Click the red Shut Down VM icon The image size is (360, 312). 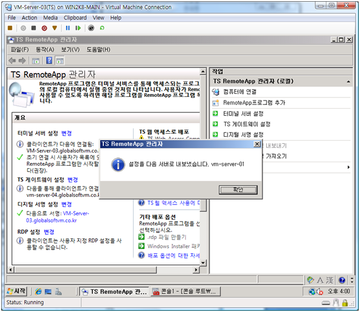click(45, 28)
